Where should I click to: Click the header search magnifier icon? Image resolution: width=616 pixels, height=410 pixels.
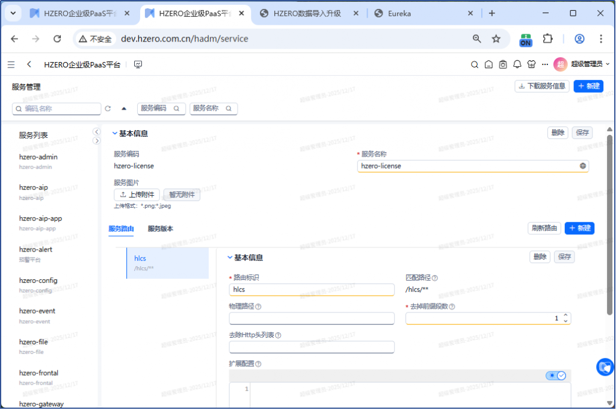tap(474, 64)
